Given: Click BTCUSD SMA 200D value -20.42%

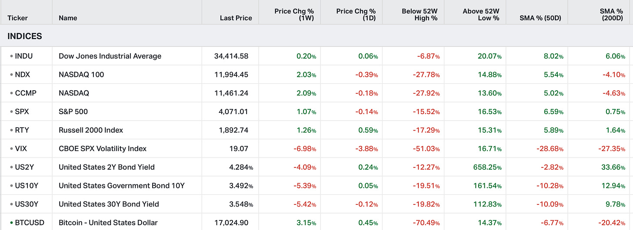Looking at the screenshot, I should pos(612,223).
